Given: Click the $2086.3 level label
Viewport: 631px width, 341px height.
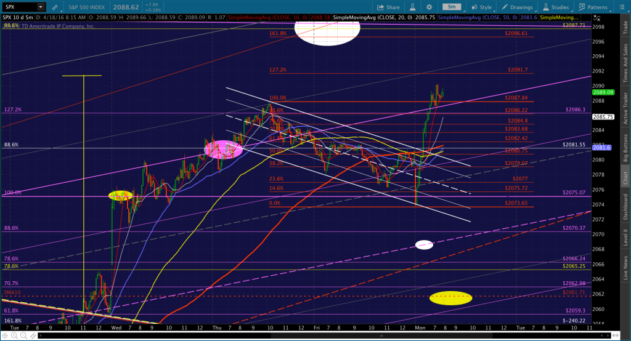Looking at the screenshot, I should click(x=576, y=110).
